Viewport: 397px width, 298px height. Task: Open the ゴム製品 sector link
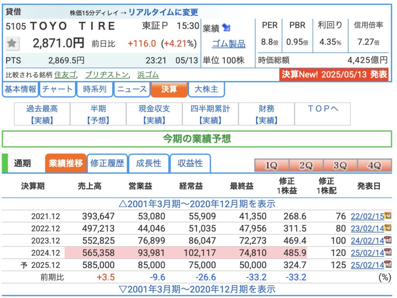tap(229, 44)
